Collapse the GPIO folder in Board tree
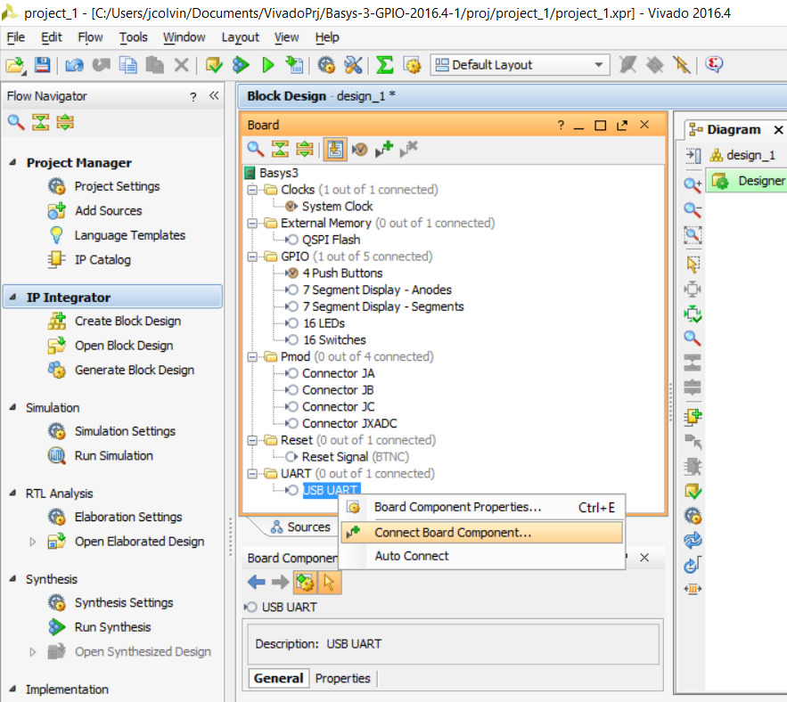Viewport: 787px width, 702px height. point(252,257)
